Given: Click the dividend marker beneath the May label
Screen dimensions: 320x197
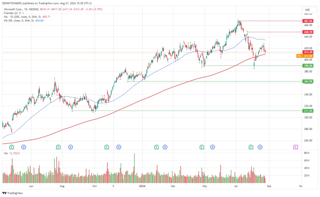Looking at the screenshot, I should coord(212,147).
